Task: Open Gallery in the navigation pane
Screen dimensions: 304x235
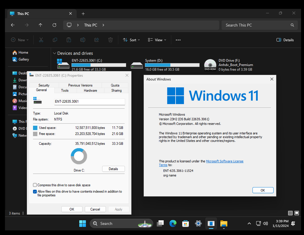Action: (x=21, y=59)
